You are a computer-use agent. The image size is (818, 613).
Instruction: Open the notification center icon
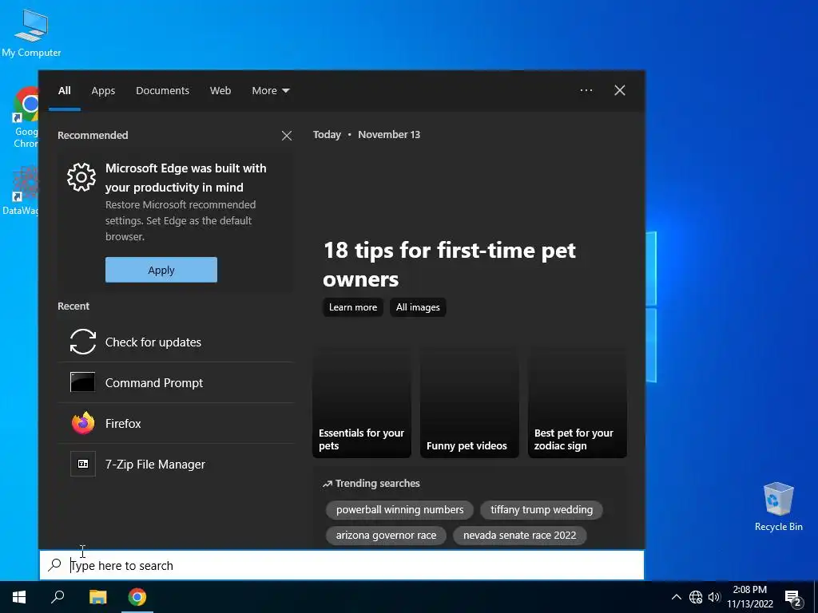click(793, 598)
